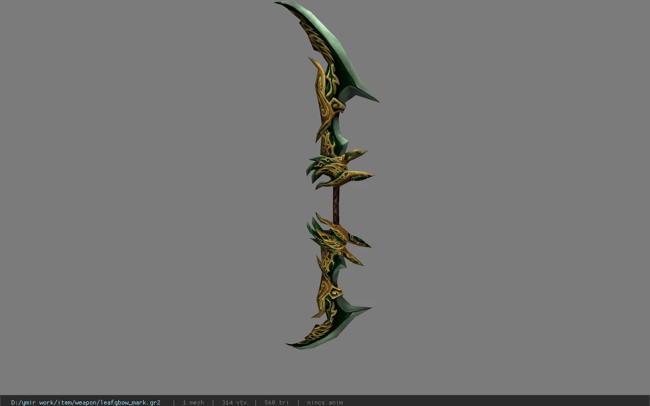Click the 'nincs anim' status entry
Viewport: 650px width, 406px height.
coord(325,402)
